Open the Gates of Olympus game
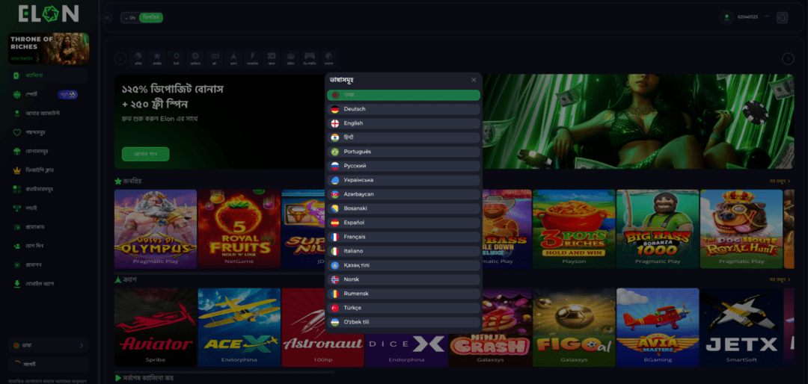This screenshot has width=808, height=384. click(156, 229)
